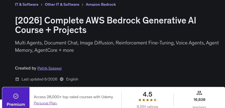The image size is (225, 108).
Task: Click the calendar icon beside Last updated
Action: coord(17,79)
